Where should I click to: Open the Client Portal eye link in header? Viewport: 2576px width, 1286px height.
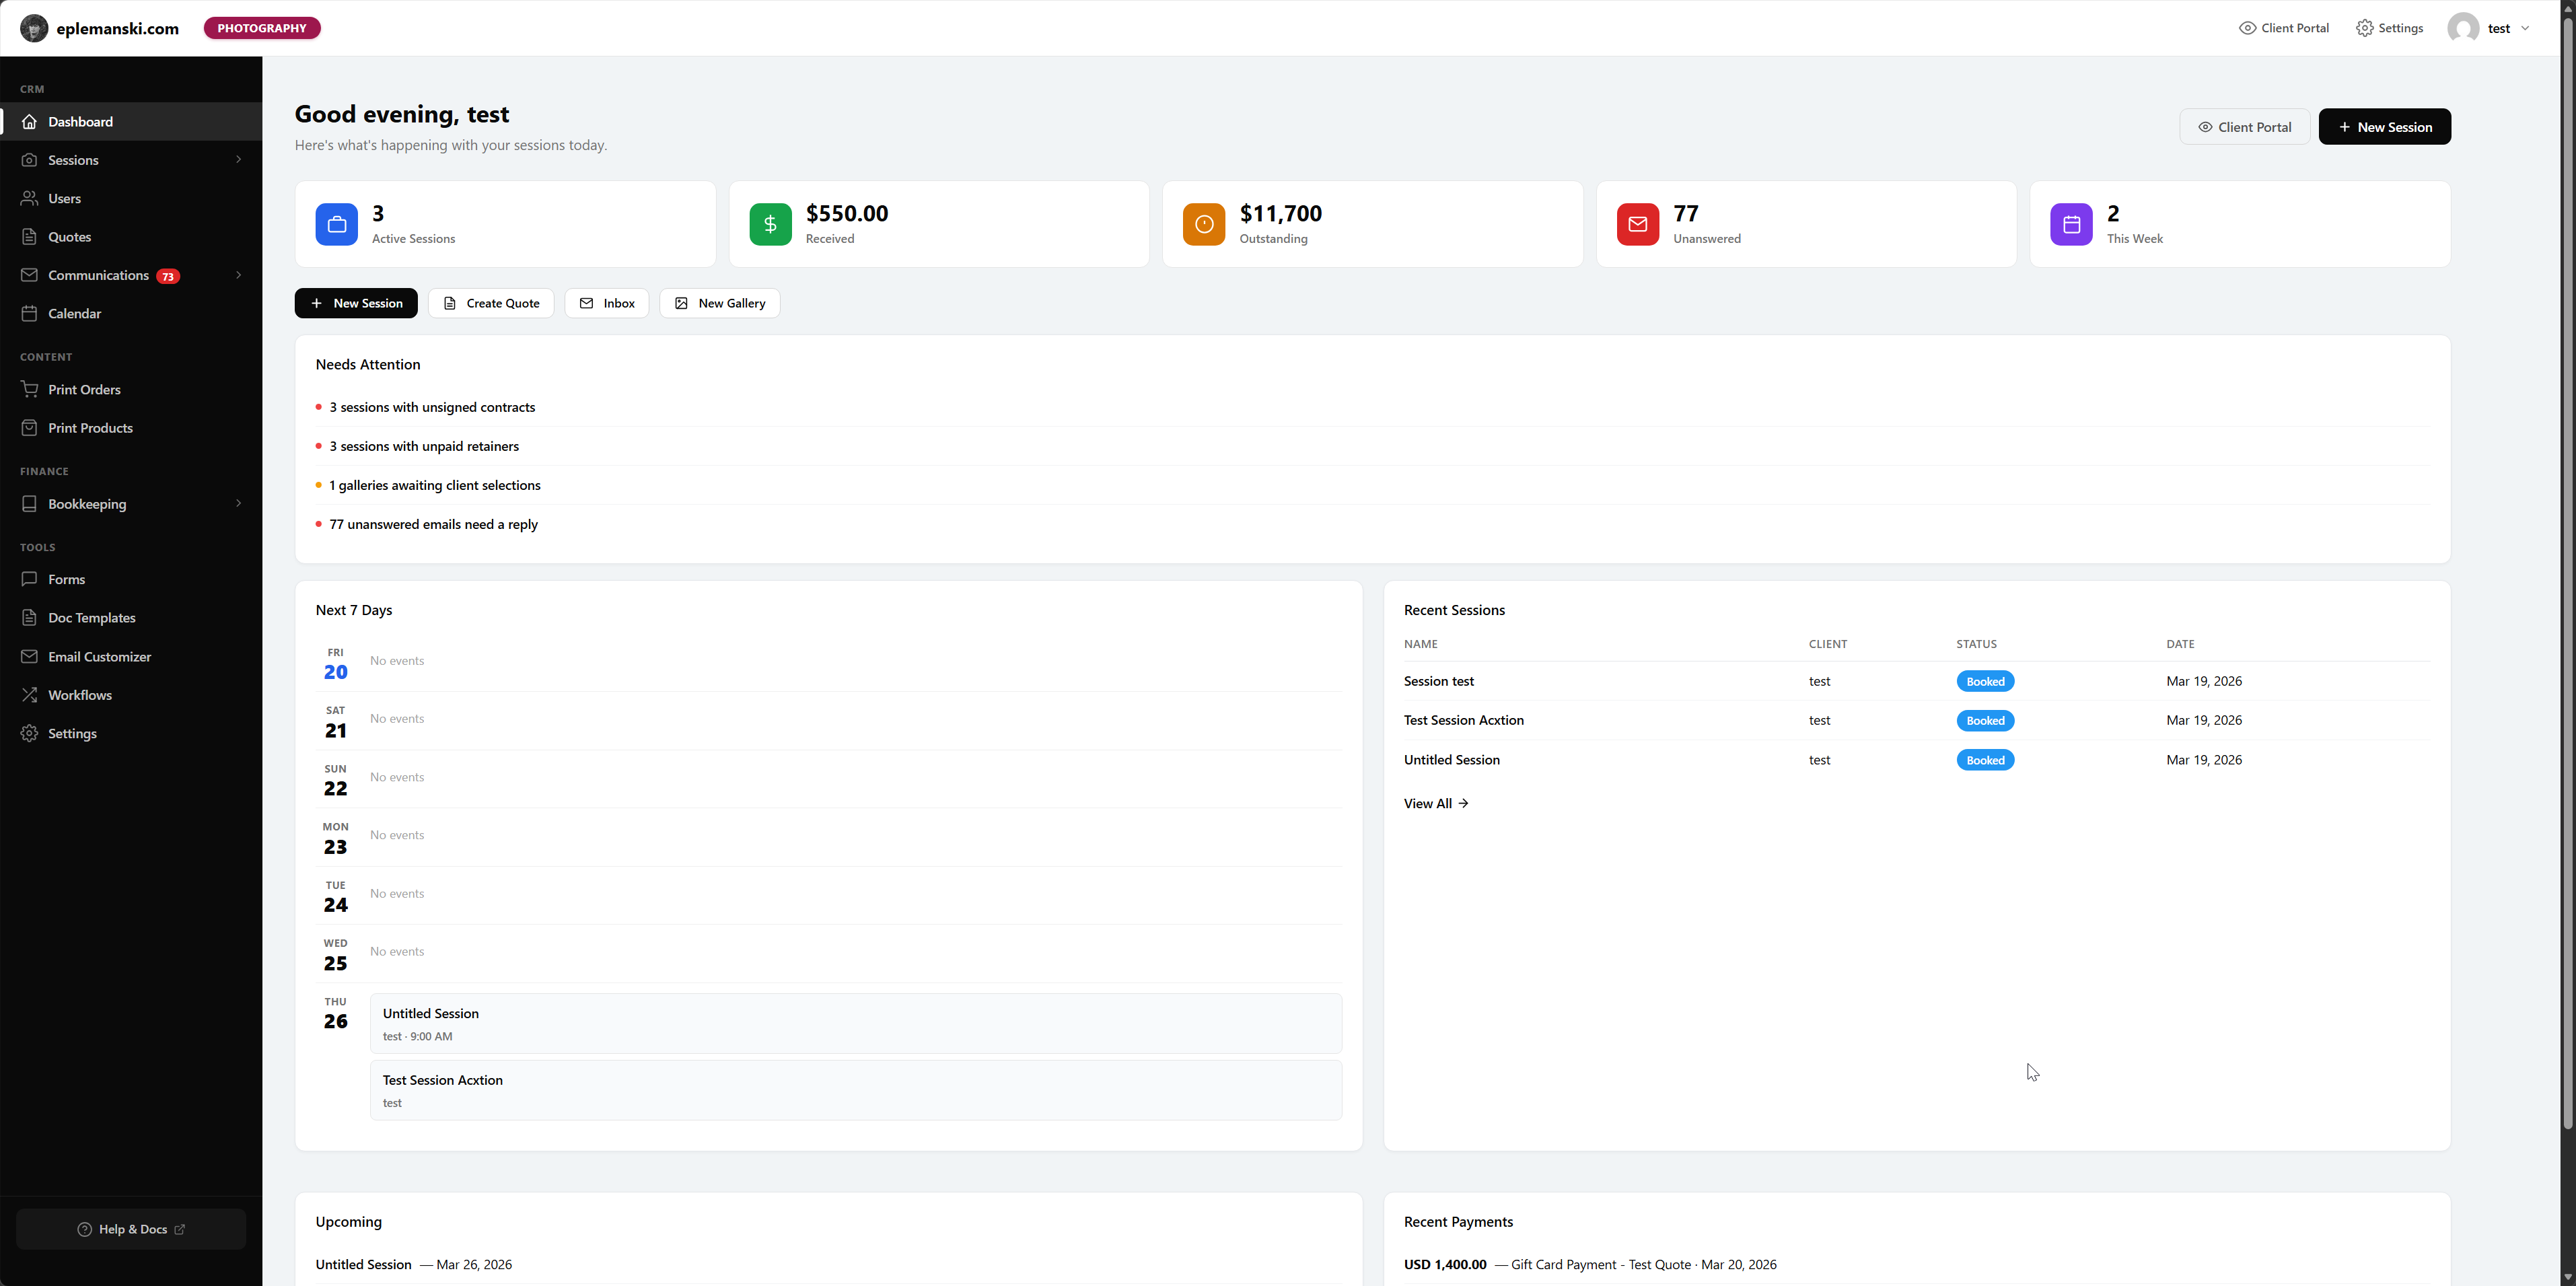(2284, 28)
